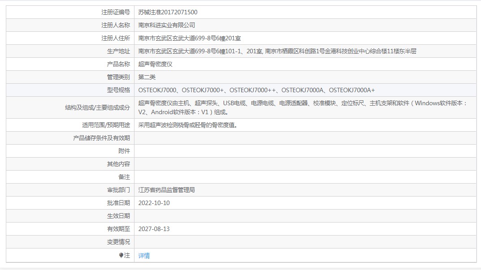The width and height of the screenshot is (481, 270).
Task: Click the 注册人名称 label
Action: 116,25
